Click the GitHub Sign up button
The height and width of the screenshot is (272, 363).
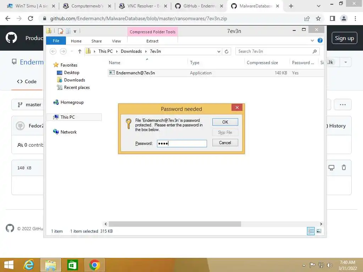[x=344, y=38]
